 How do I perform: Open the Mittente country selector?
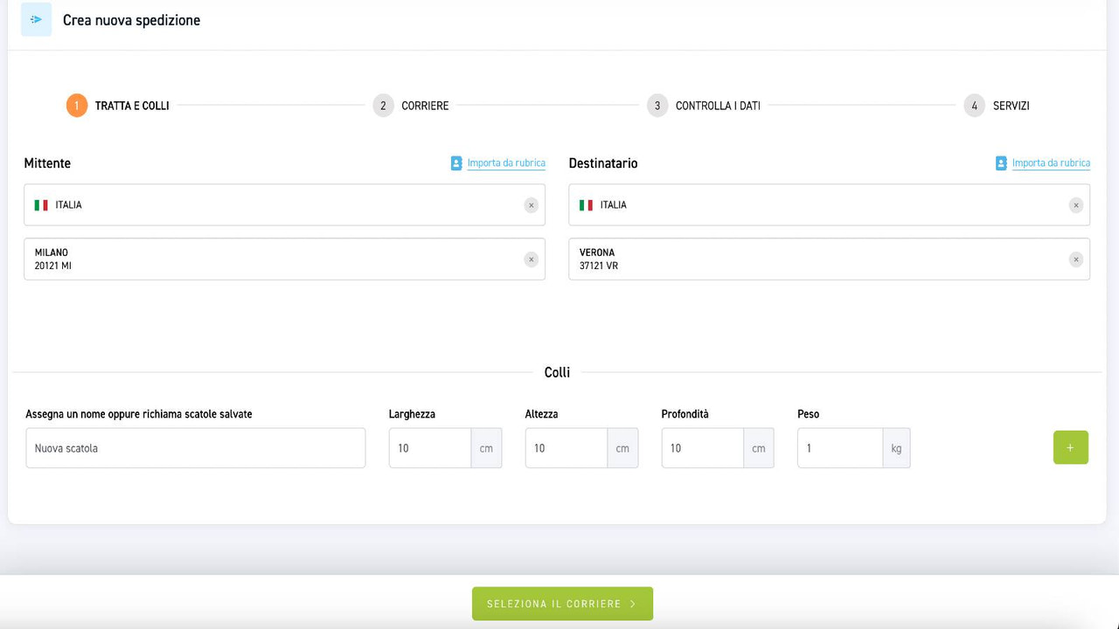coord(262,204)
